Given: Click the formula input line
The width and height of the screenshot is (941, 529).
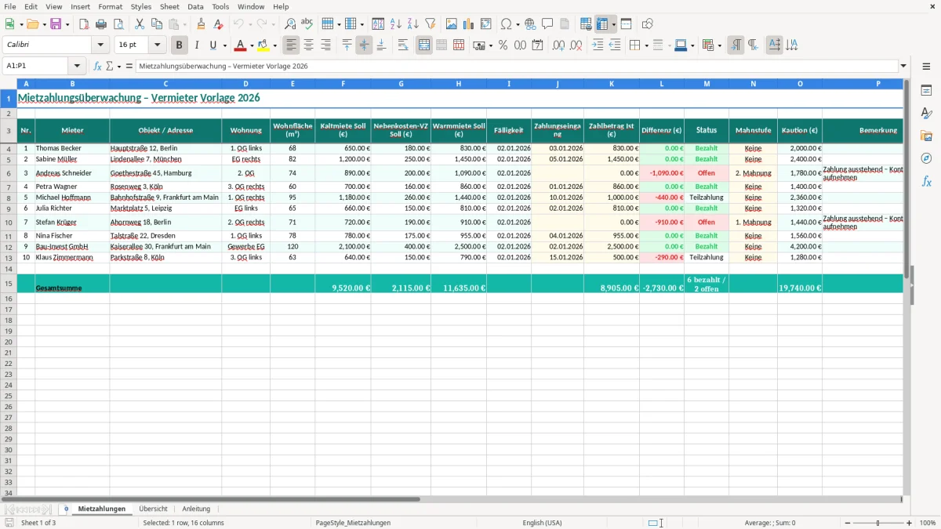Looking at the screenshot, I should (517, 66).
